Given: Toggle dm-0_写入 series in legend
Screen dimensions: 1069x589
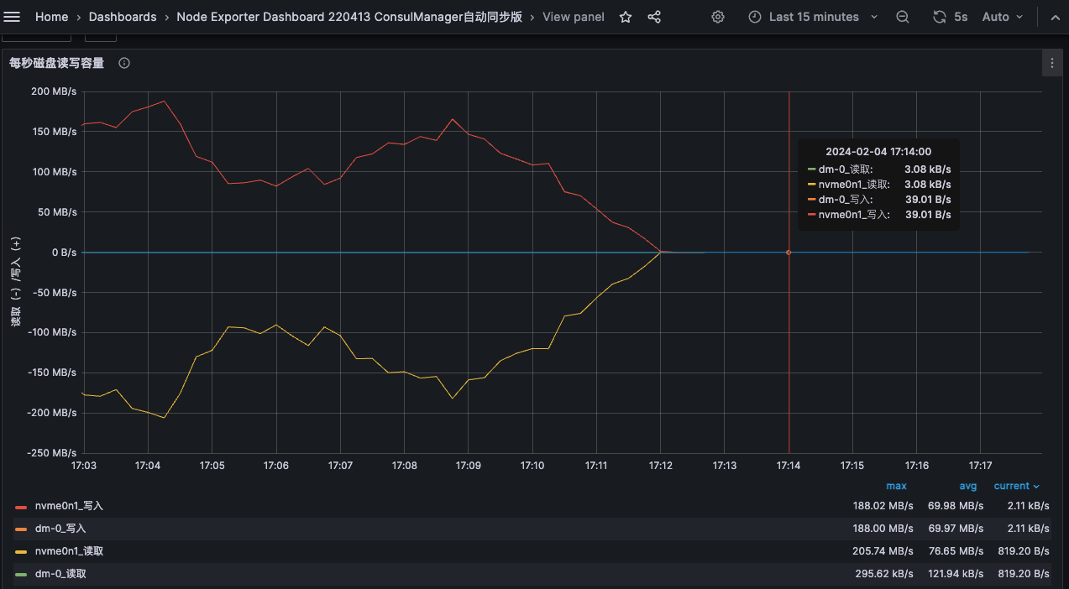Looking at the screenshot, I should click(x=60, y=529).
